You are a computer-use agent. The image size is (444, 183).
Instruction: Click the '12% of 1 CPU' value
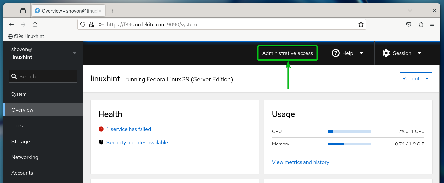click(x=410, y=131)
